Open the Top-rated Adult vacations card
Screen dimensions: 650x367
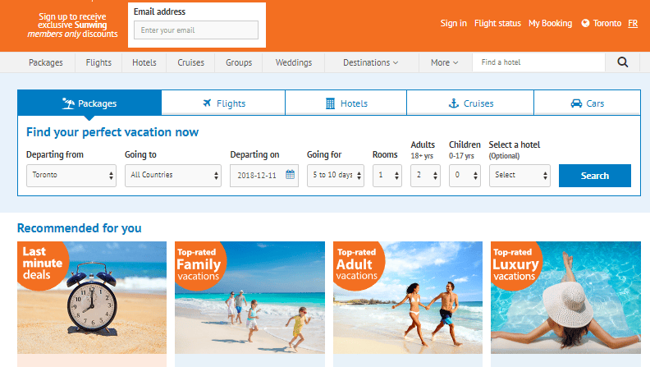[408, 297]
